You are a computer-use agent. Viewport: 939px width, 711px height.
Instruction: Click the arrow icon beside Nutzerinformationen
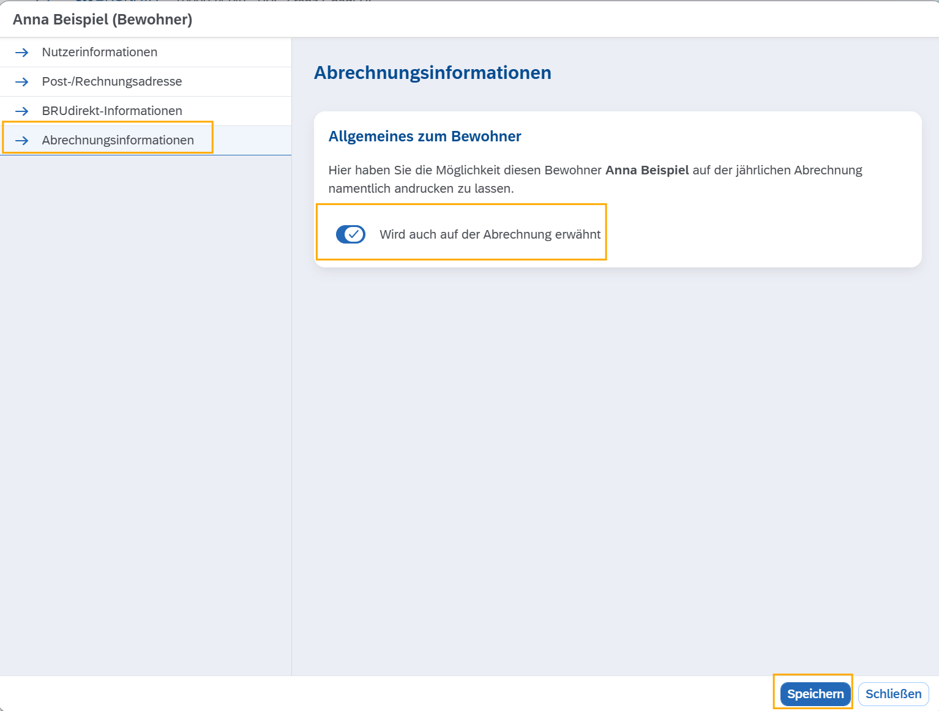tap(21, 53)
